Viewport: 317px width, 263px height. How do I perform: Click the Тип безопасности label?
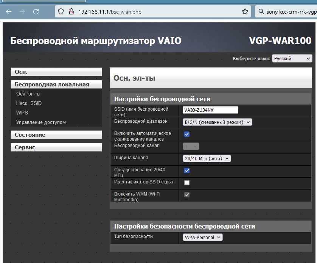(x=134, y=236)
